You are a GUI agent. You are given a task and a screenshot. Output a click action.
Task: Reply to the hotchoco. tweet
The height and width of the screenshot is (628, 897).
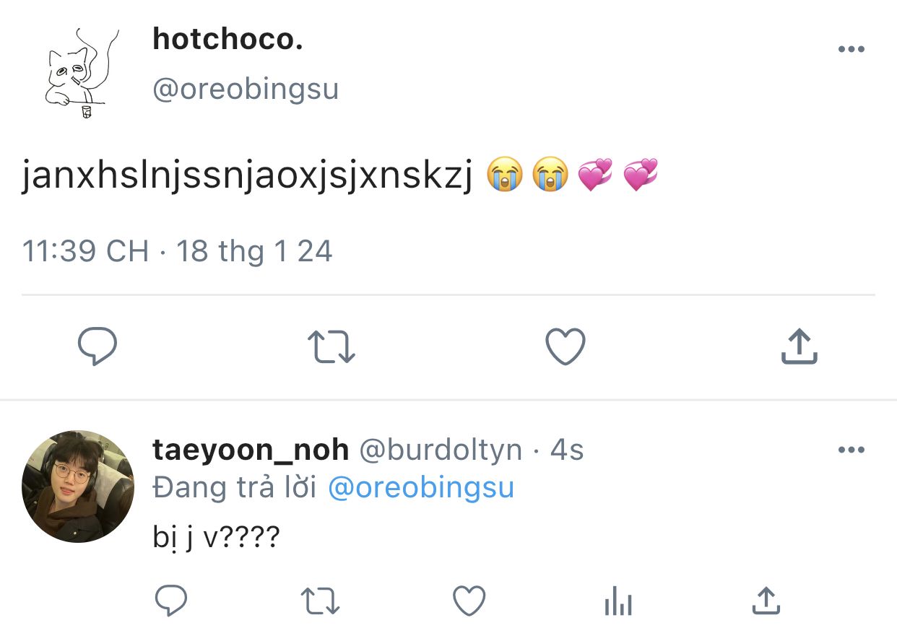pyautogui.click(x=97, y=347)
